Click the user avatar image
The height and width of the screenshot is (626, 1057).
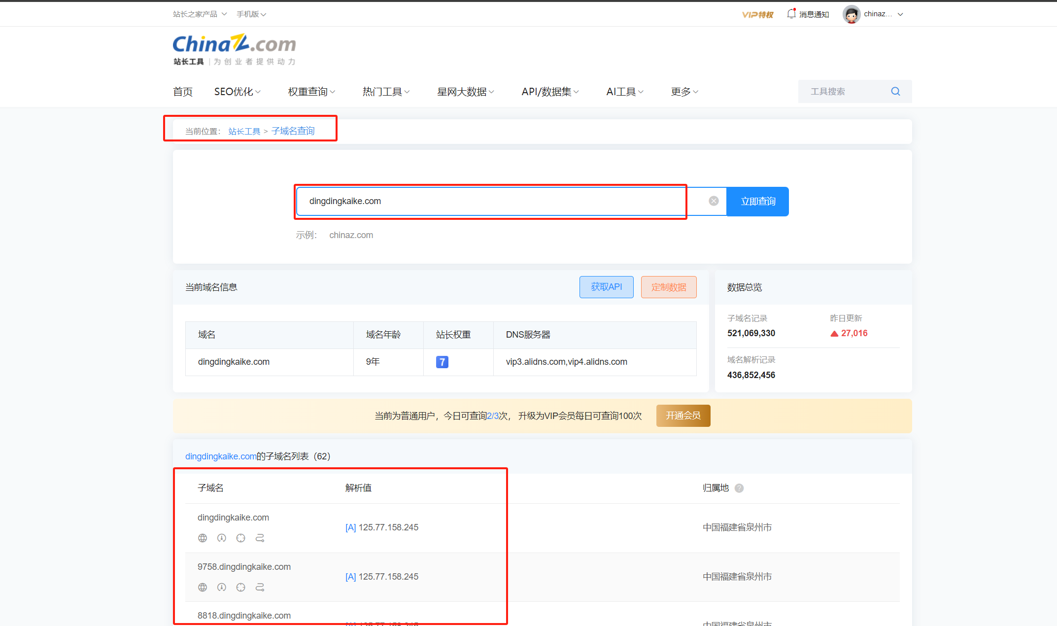[x=851, y=14]
